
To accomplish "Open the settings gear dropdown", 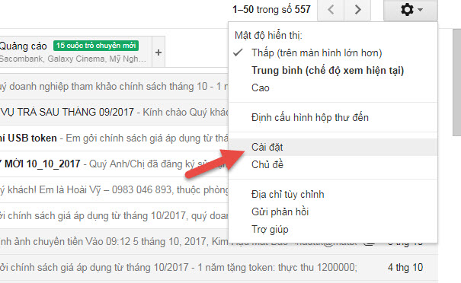I will pyautogui.click(x=411, y=10).
